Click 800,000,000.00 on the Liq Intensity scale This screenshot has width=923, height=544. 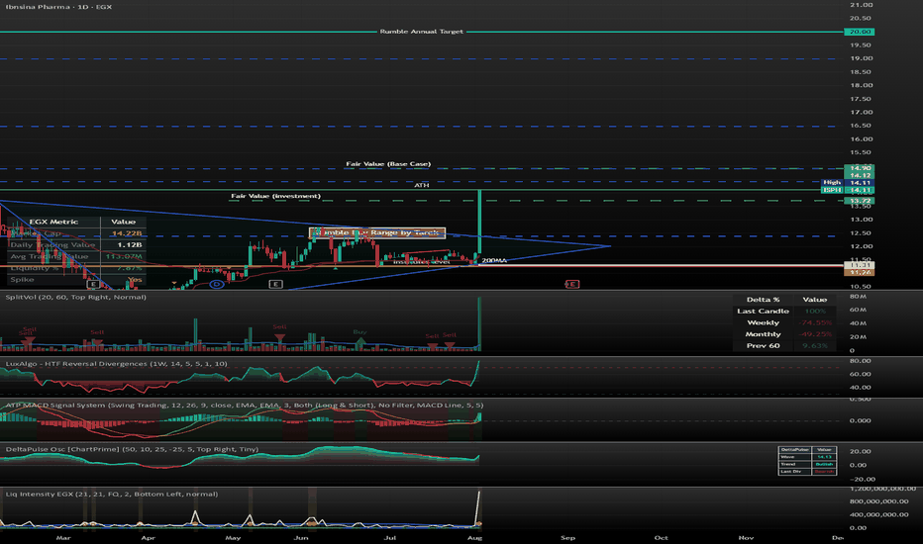pyautogui.click(x=878, y=501)
